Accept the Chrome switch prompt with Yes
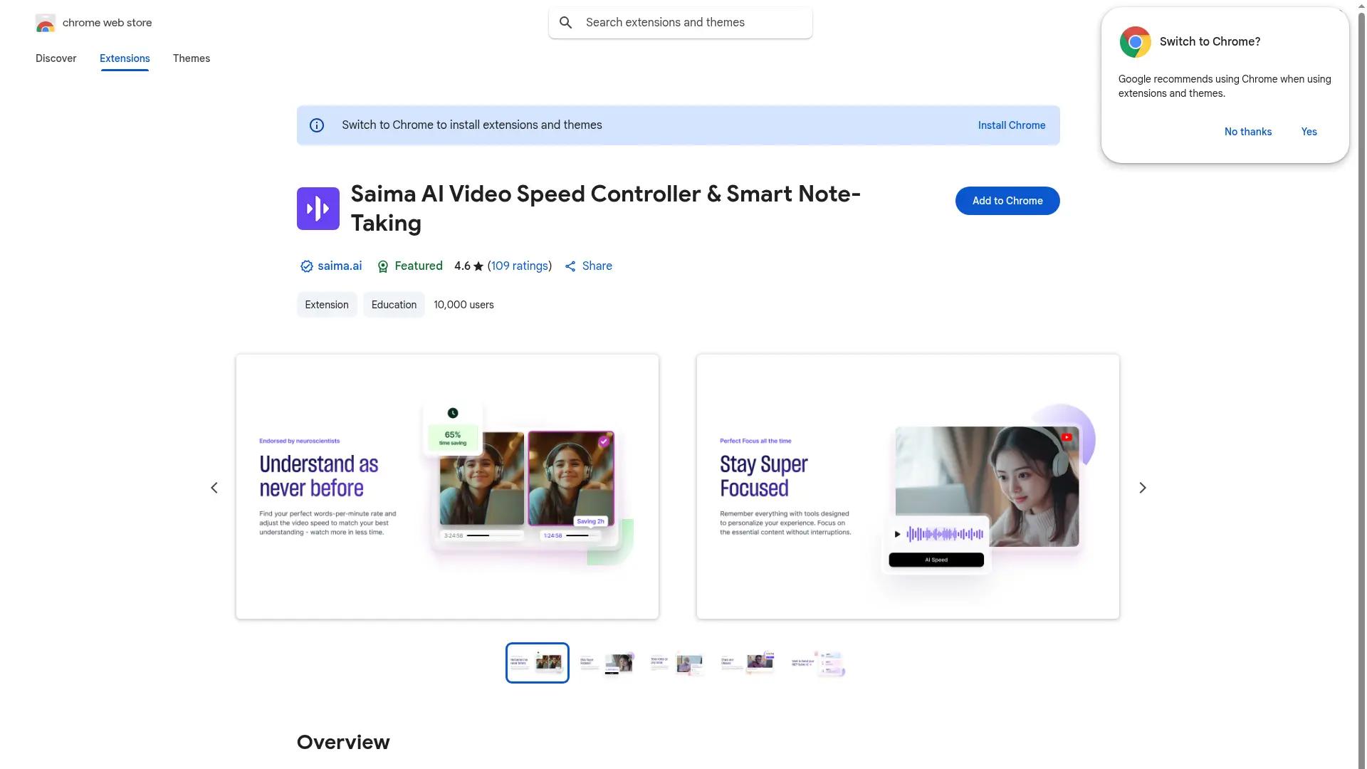This screenshot has height=769, width=1367. pyautogui.click(x=1309, y=132)
